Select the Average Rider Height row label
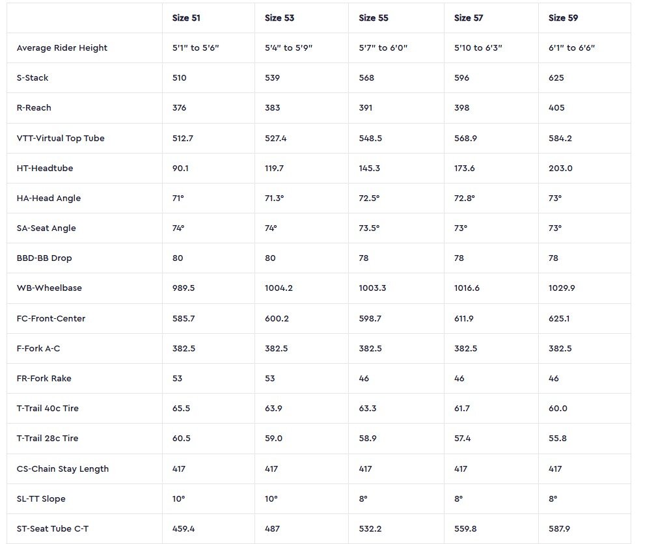Screen dimensions: 656x544 point(62,48)
